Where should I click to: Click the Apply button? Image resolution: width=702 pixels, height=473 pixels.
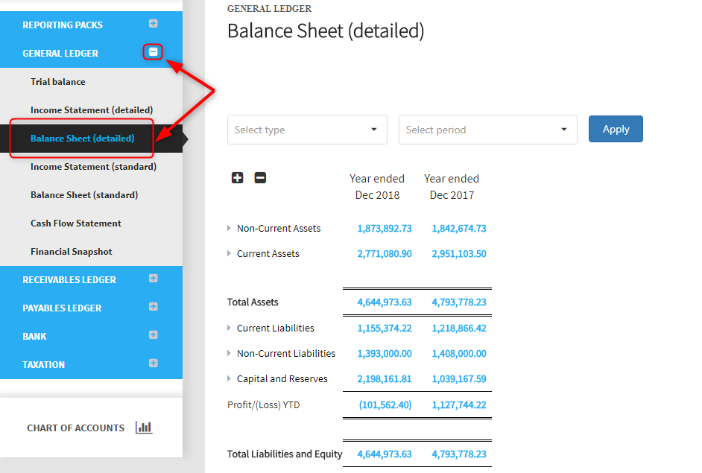click(616, 129)
